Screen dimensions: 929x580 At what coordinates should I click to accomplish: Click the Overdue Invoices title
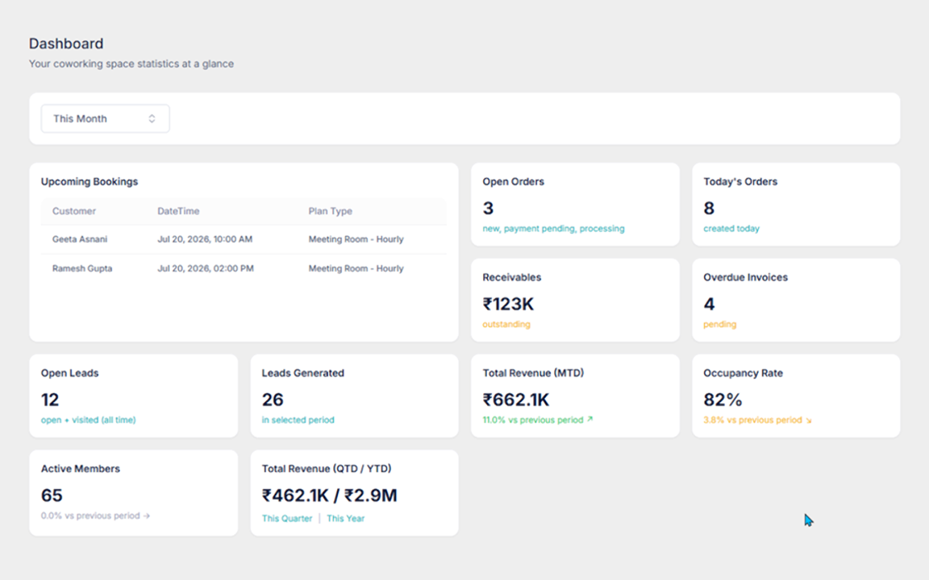[x=745, y=278]
